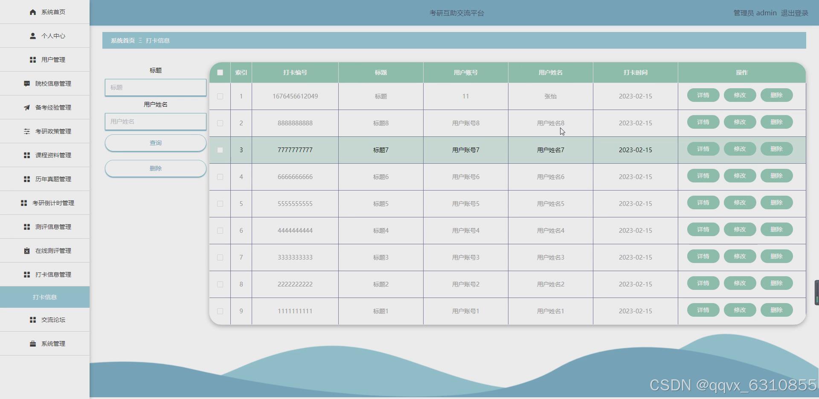
Task: Click the home icon beside 系统首页
Action: point(33,12)
